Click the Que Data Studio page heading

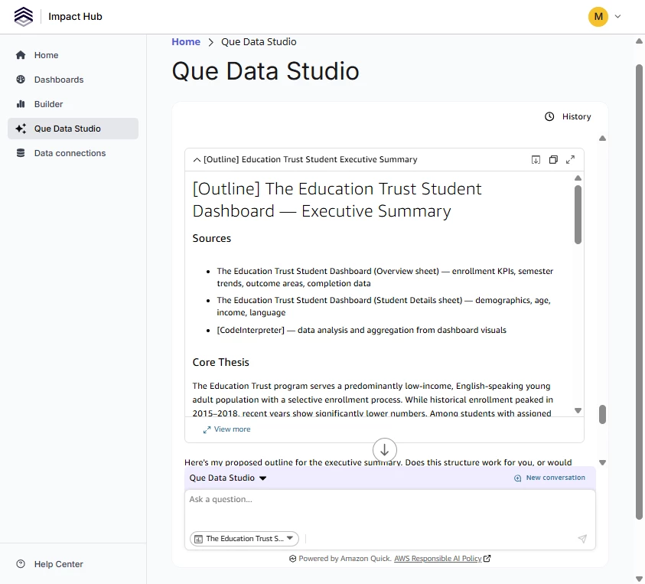(x=265, y=71)
